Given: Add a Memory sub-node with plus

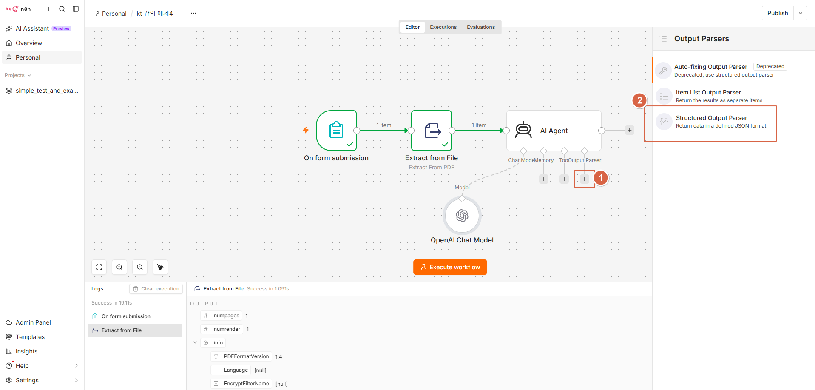Looking at the screenshot, I should click(544, 179).
